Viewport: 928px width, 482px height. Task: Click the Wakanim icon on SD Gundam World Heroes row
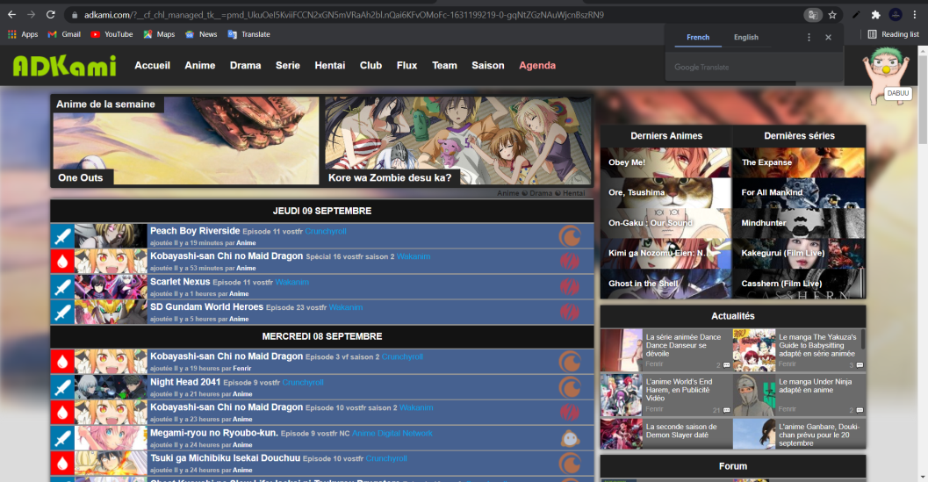(570, 312)
